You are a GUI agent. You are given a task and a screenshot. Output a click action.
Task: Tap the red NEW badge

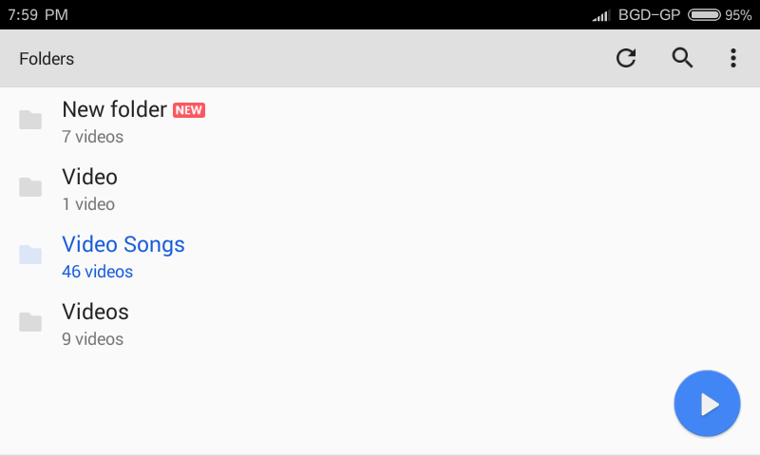pyautogui.click(x=189, y=110)
